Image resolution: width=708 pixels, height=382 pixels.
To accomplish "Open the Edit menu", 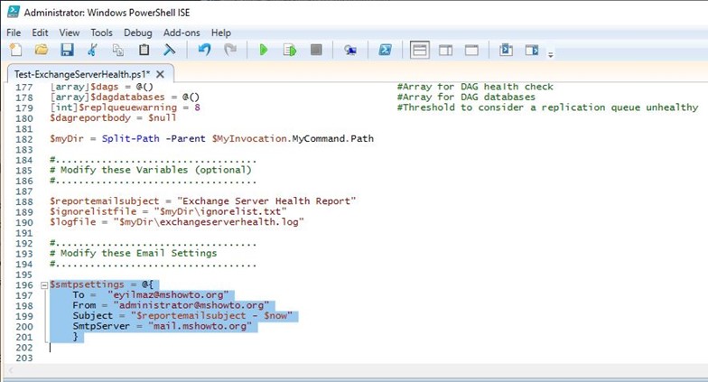I will pos(40,33).
